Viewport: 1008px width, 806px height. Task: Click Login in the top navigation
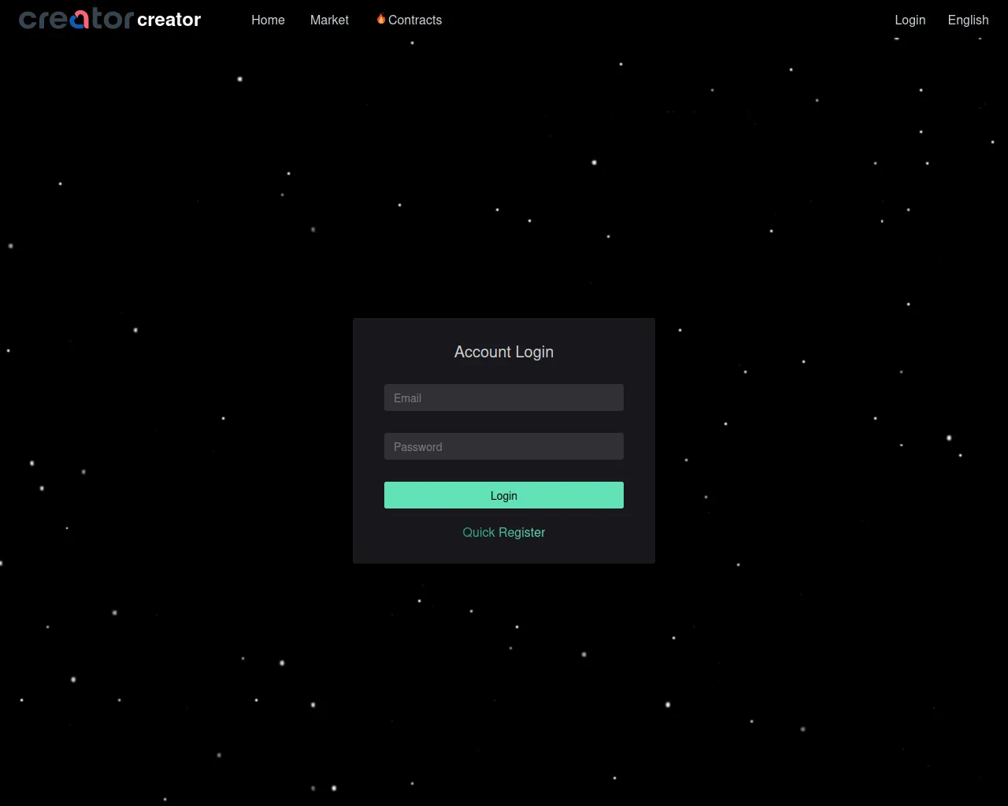tap(910, 20)
